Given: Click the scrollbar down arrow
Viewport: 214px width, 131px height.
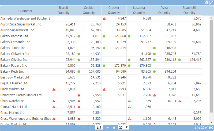Looking at the screenshot, I should click(211, 122).
